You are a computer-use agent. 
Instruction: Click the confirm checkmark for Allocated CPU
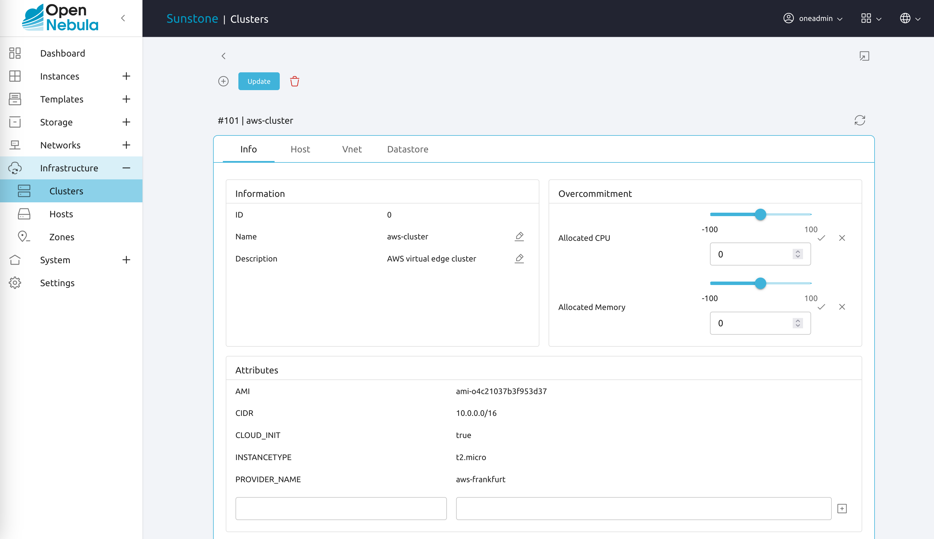(x=821, y=238)
